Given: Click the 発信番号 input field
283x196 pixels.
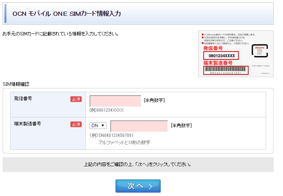Looking at the screenshot, I should pos(115,101).
